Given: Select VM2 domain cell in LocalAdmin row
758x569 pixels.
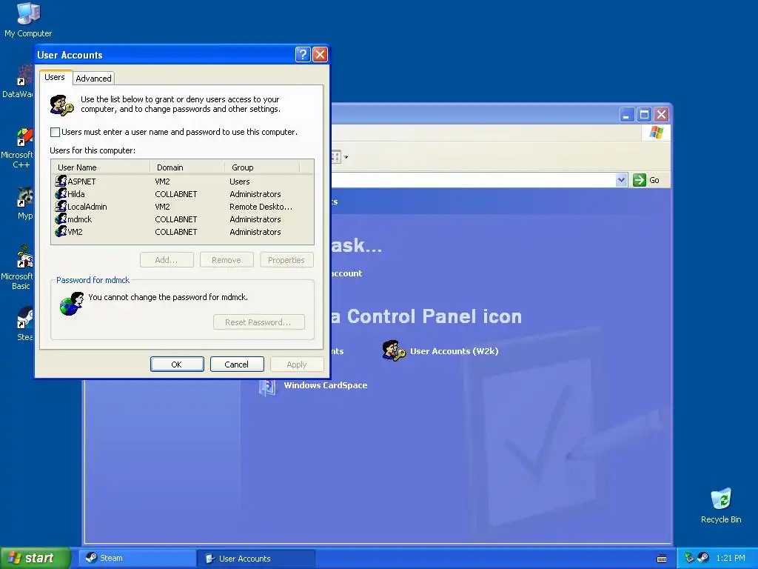Looking at the screenshot, I should click(x=162, y=207).
